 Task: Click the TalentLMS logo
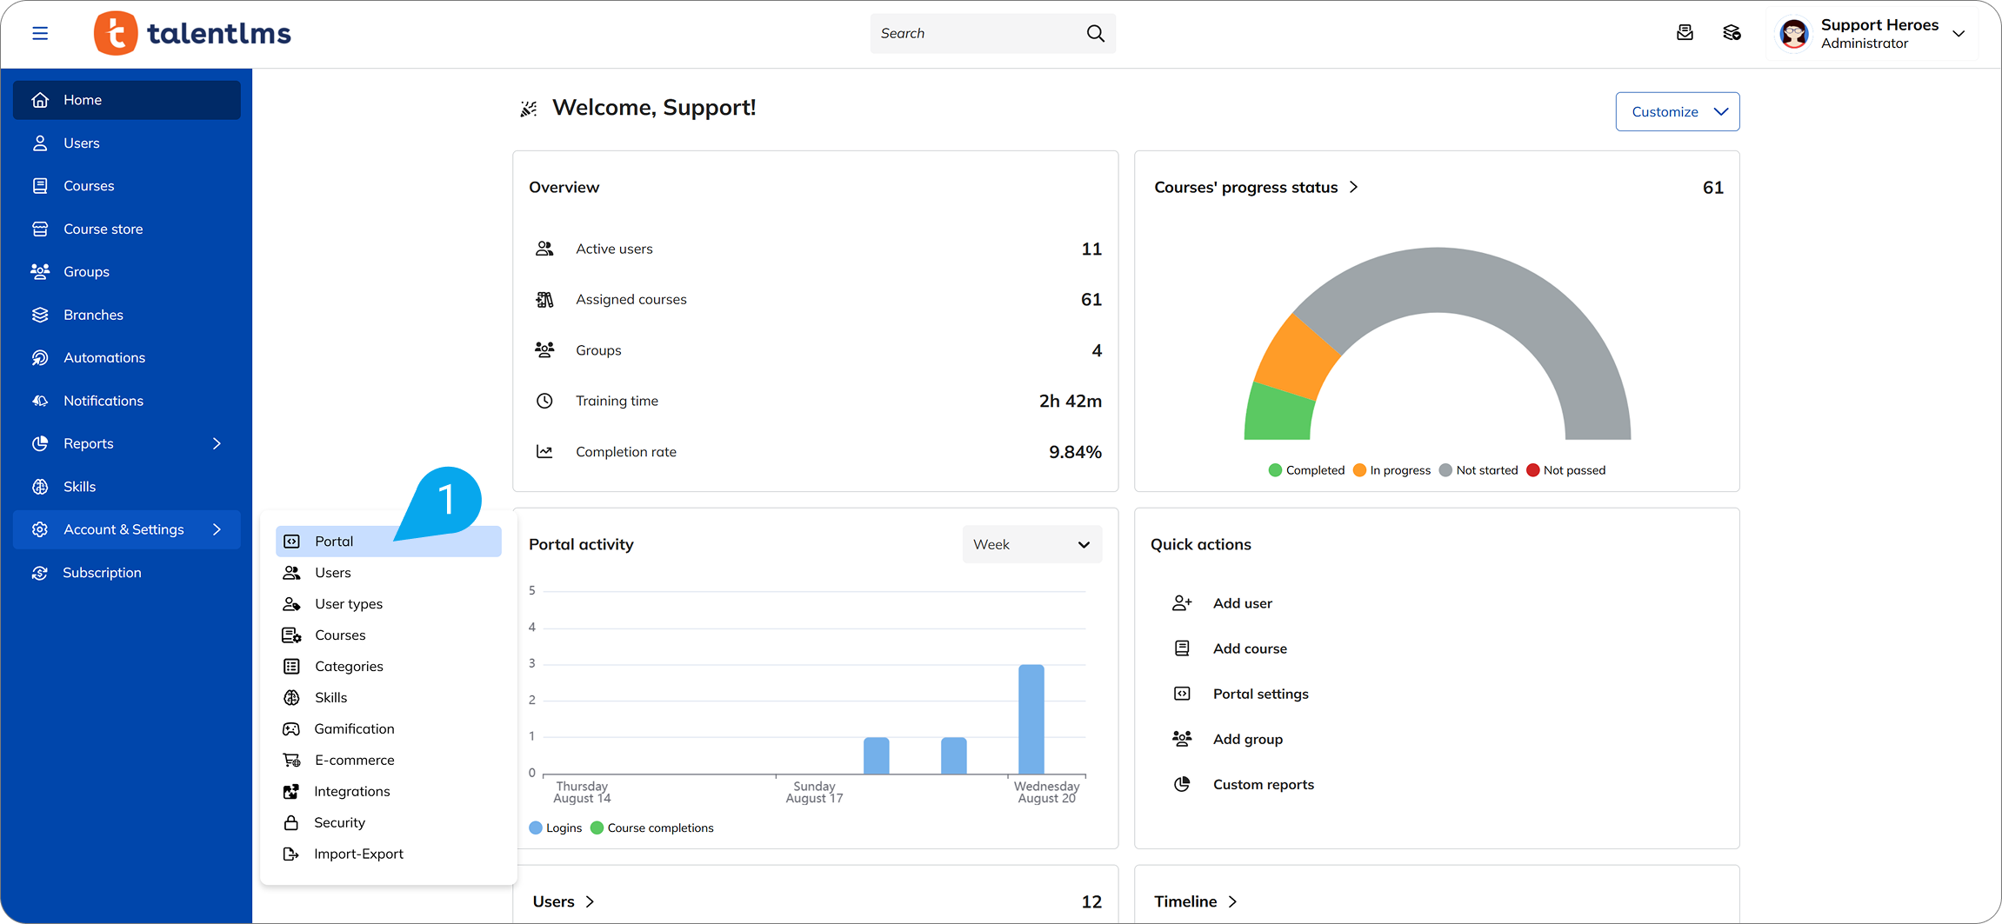[x=193, y=34]
